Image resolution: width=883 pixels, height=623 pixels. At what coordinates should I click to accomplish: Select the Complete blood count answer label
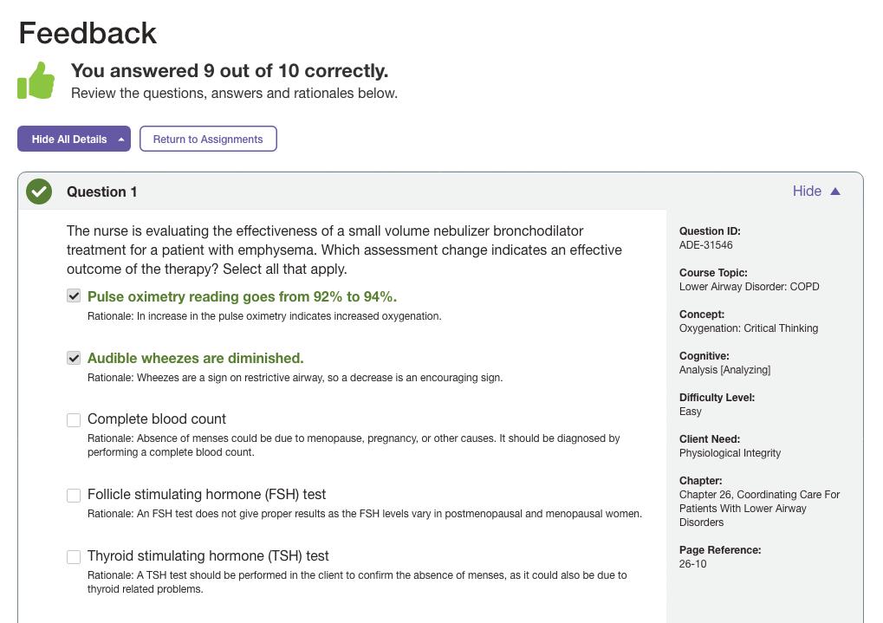click(x=157, y=419)
